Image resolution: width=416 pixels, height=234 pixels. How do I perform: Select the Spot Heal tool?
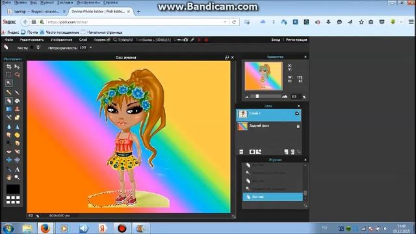[x=18, y=151]
